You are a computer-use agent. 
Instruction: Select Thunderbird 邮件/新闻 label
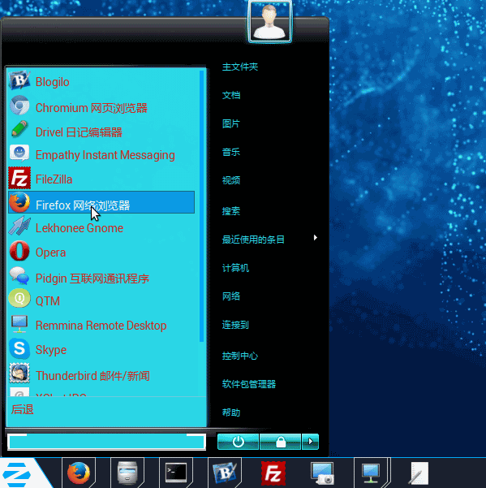[92, 376]
